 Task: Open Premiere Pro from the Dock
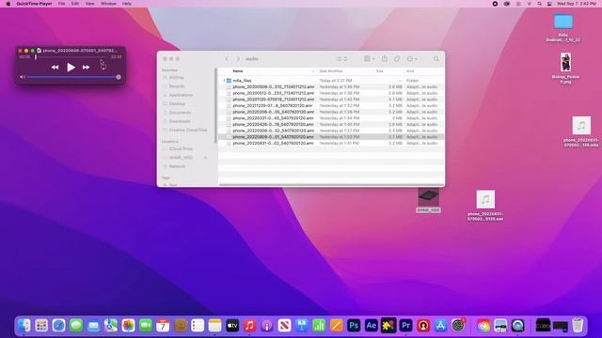(x=405, y=326)
